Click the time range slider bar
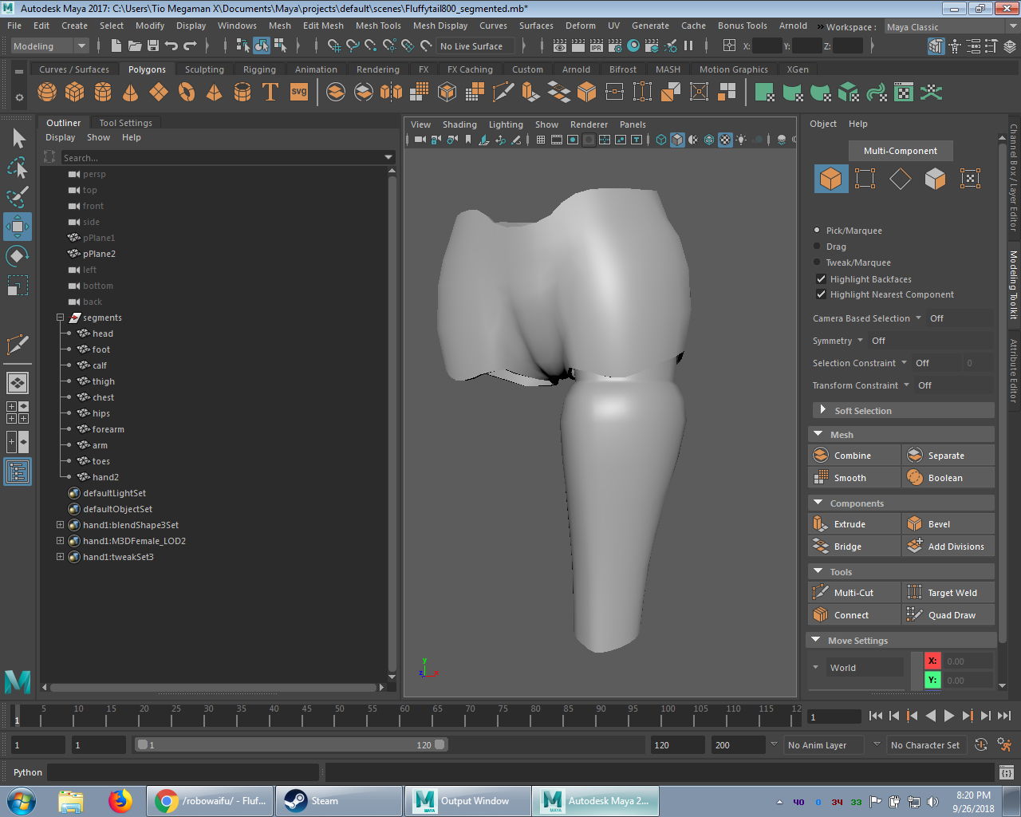 click(291, 744)
